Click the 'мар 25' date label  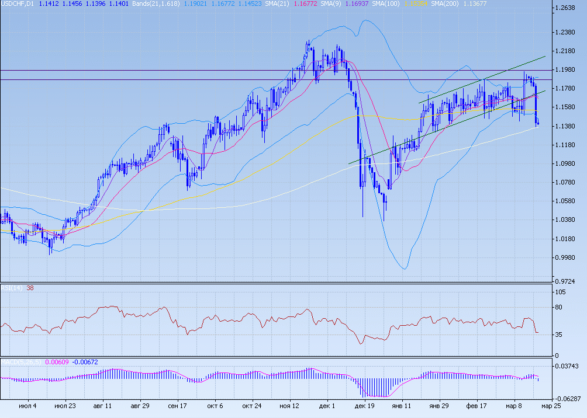point(550,406)
